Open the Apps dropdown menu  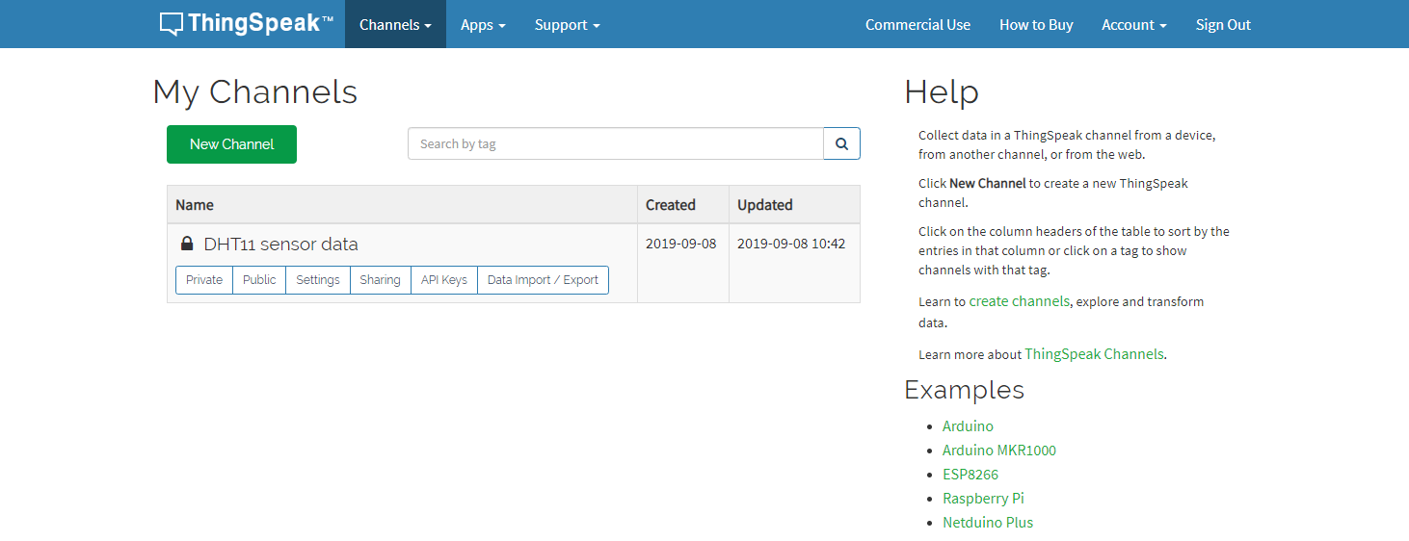483,24
